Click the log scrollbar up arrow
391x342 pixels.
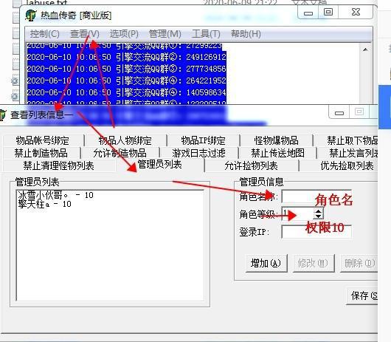point(365,49)
